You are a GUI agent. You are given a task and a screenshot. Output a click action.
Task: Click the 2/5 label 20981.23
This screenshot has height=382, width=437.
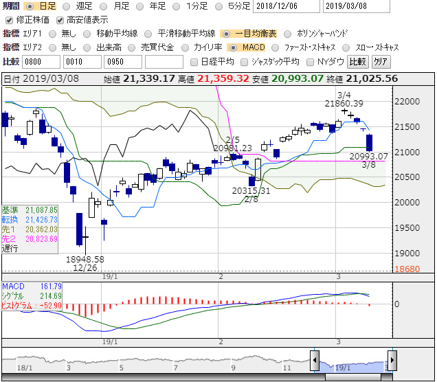click(233, 148)
